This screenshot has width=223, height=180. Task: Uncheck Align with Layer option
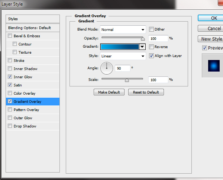(x=151, y=56)
